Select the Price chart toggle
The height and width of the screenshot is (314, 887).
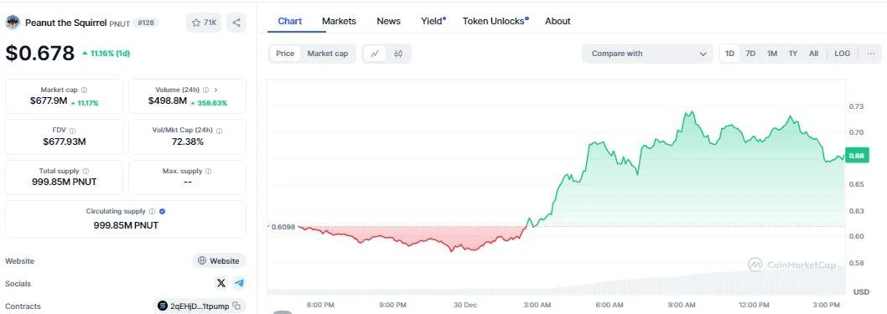pyautogui.click(x=285, y=54)
